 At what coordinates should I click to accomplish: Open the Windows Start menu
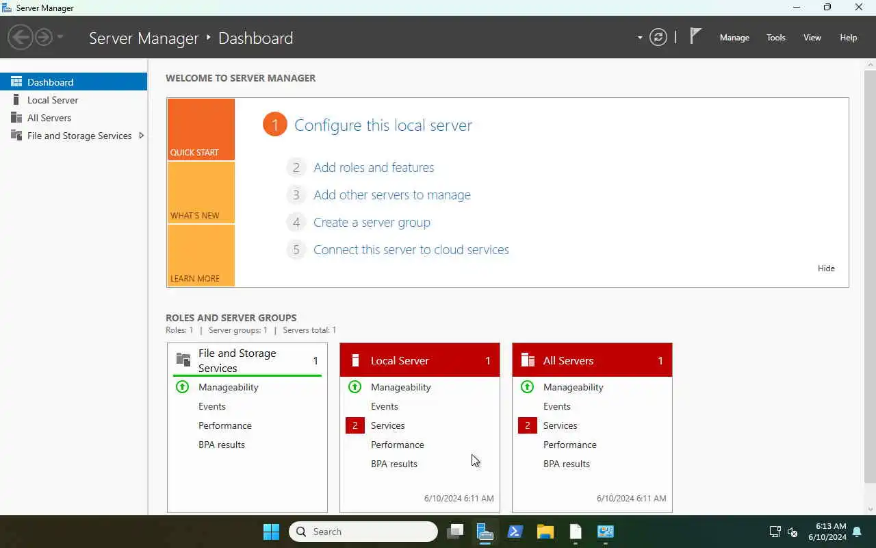pyautogui.click(x=271, y=532)
